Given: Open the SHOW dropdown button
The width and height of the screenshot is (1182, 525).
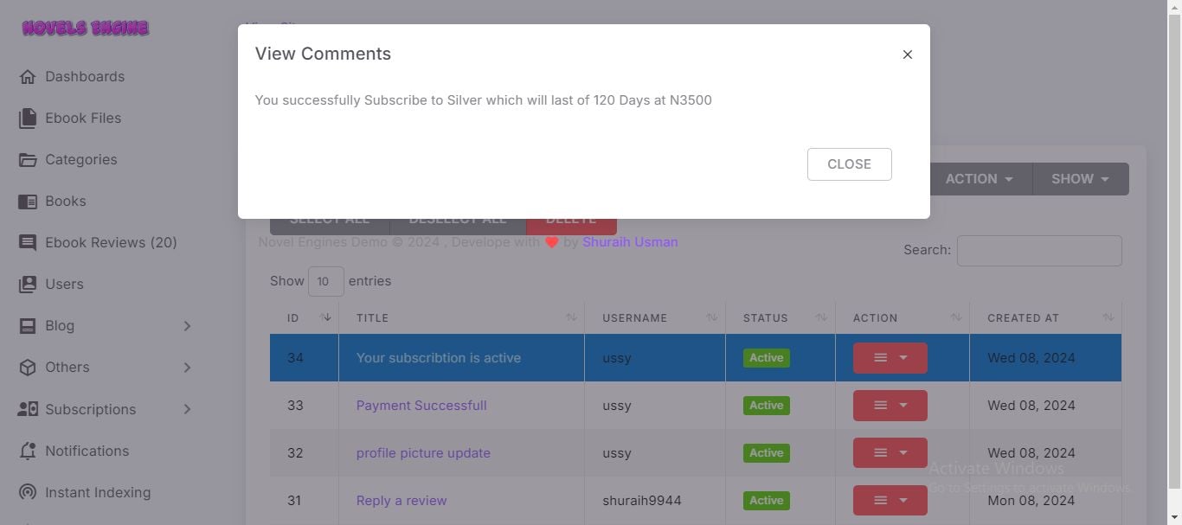Looking at the screenshot, I should tap(1080, 179).
